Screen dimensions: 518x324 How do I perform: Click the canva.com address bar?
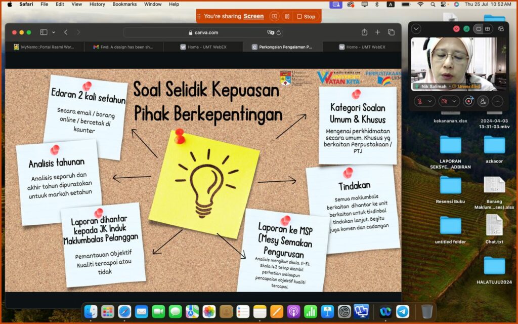pyautogui.click(x=203, y=32)
